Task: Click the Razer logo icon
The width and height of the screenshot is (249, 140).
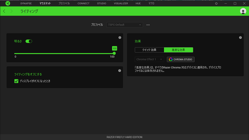Action: (x=7, y=3)
